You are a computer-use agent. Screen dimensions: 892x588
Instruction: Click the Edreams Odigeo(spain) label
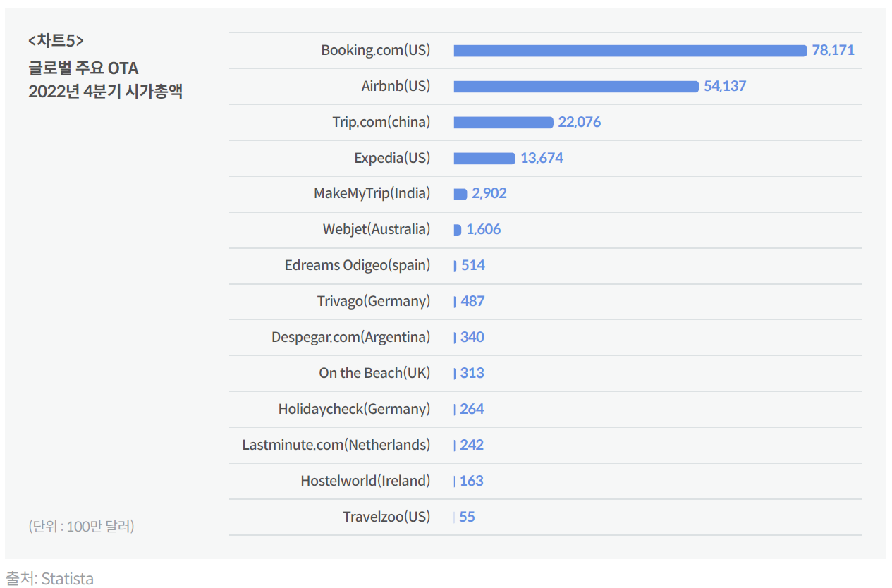point(358,265)
